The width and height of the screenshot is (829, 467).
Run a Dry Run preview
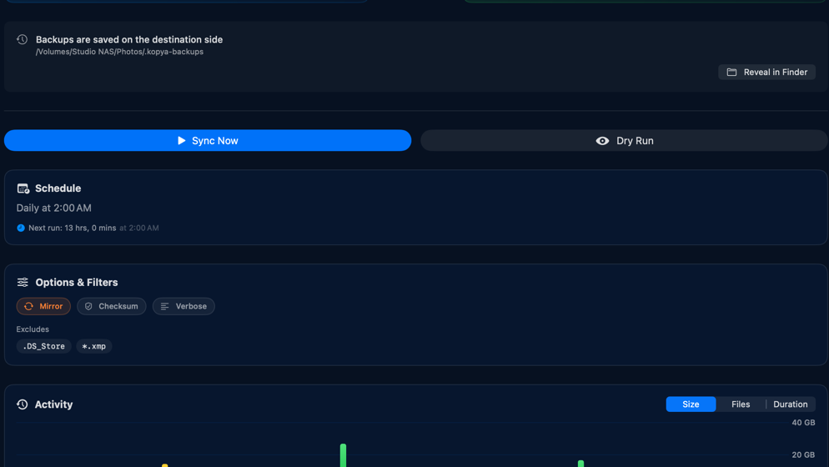pos(624,141)
